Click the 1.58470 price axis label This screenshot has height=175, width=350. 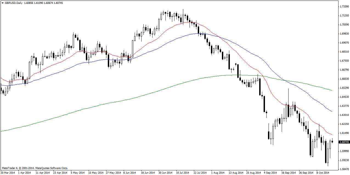pyautogui.click(x=344, y=169)
